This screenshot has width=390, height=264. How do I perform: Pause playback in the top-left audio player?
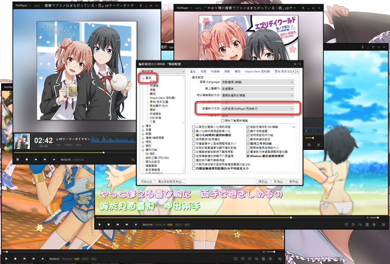click(x=18, y=160)
